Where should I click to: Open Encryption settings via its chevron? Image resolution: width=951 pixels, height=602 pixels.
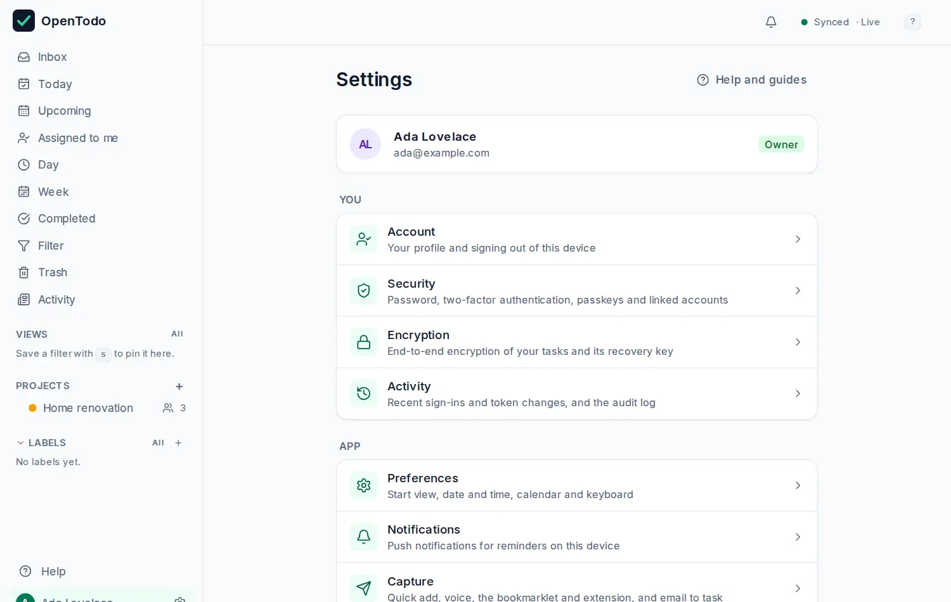[x=798, y=342]
